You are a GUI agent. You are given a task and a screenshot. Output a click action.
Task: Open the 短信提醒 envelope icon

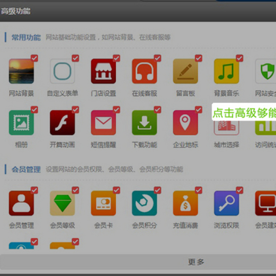pyautogui.click(x=103, y=122)
